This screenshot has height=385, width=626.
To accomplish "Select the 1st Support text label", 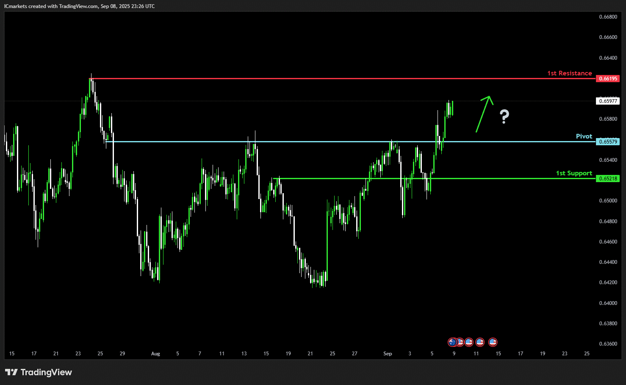I will 574,173.
